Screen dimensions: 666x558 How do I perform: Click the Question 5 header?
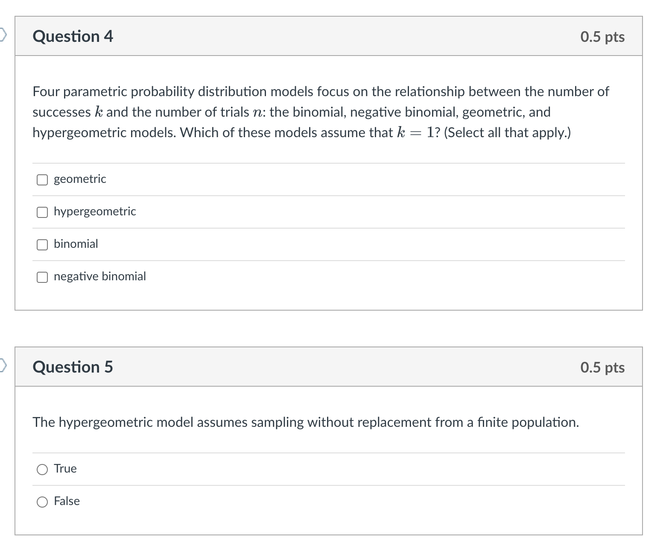click(x=73, y=367)
